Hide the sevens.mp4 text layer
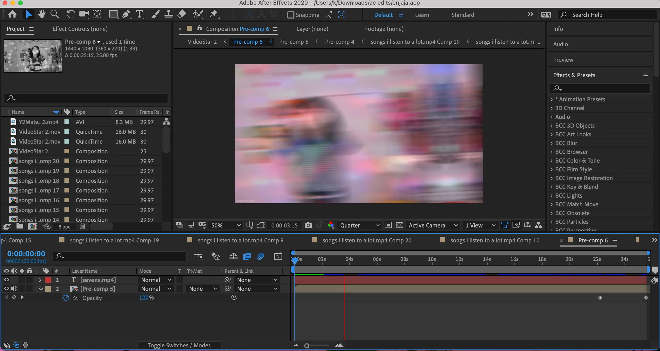Image resolution: width=660 pixels, height=351 pixels. (6, 280)
